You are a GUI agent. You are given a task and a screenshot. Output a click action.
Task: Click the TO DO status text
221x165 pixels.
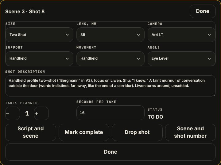pyautogui.click(x=155, y=117)
